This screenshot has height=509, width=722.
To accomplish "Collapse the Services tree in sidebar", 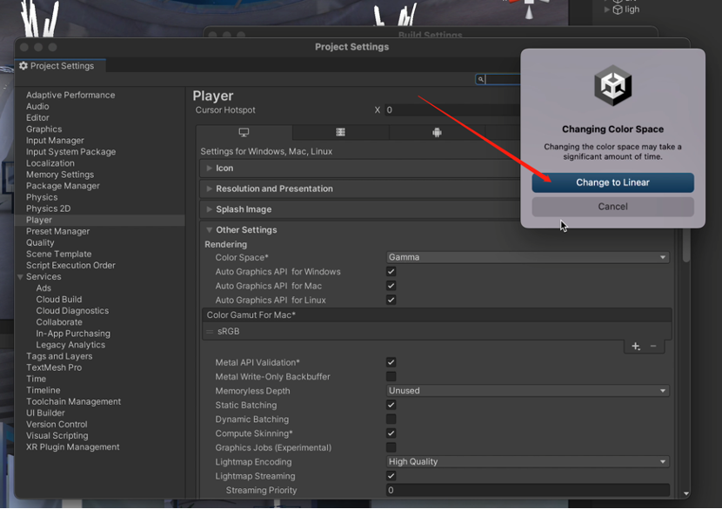I will pos(21,277).
